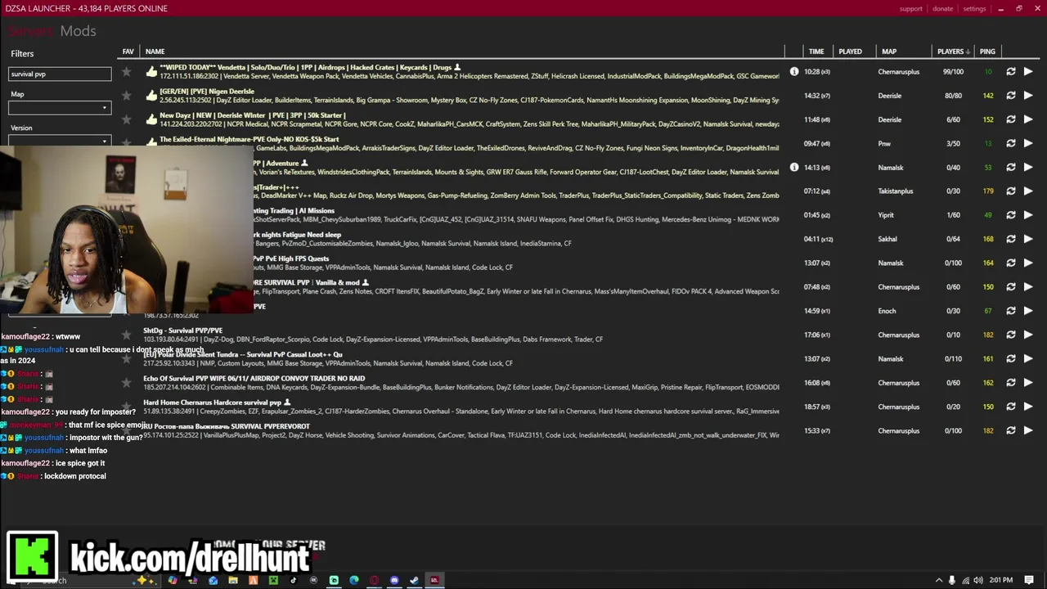Favorite the Vendetta server with star

(x=127, y=72)
